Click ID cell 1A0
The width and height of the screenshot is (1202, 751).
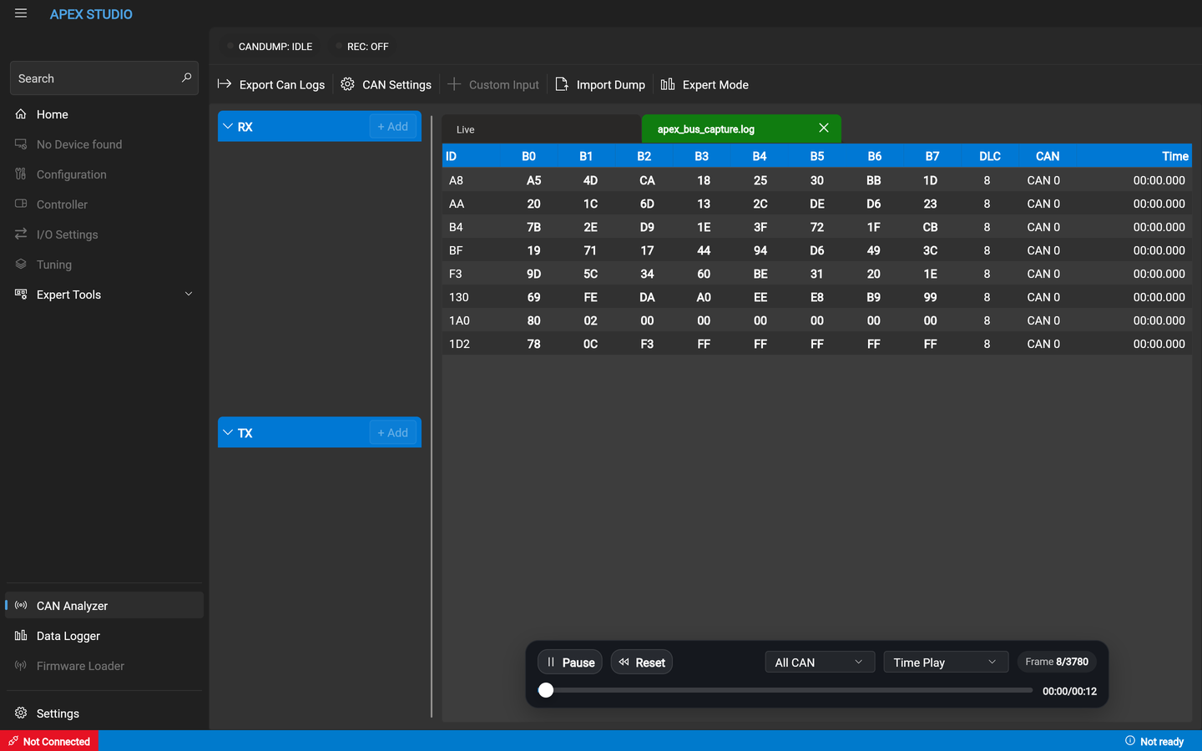coord(459,320)
